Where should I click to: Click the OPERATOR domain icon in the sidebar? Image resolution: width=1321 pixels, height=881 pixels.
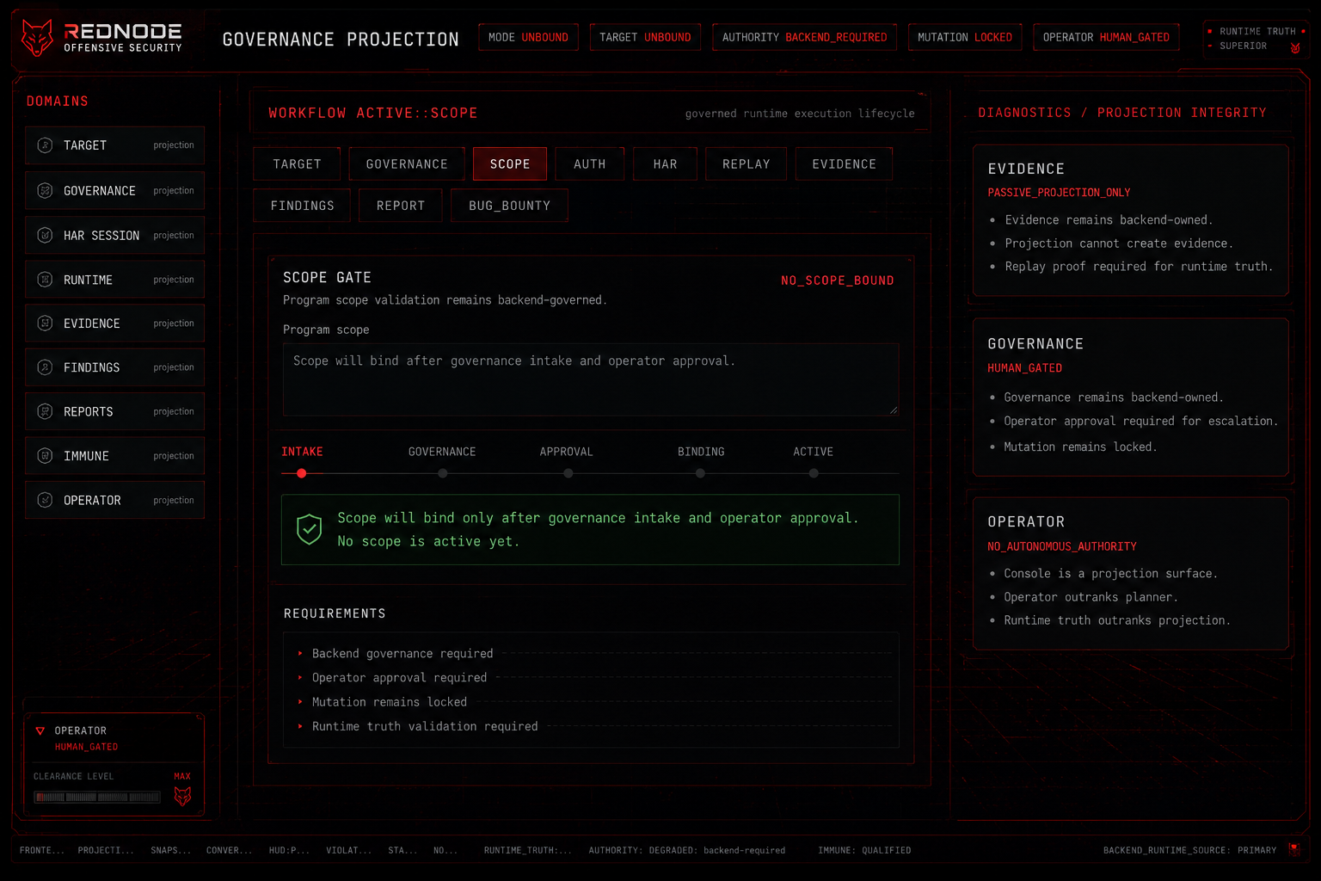(x=45, y=500)
